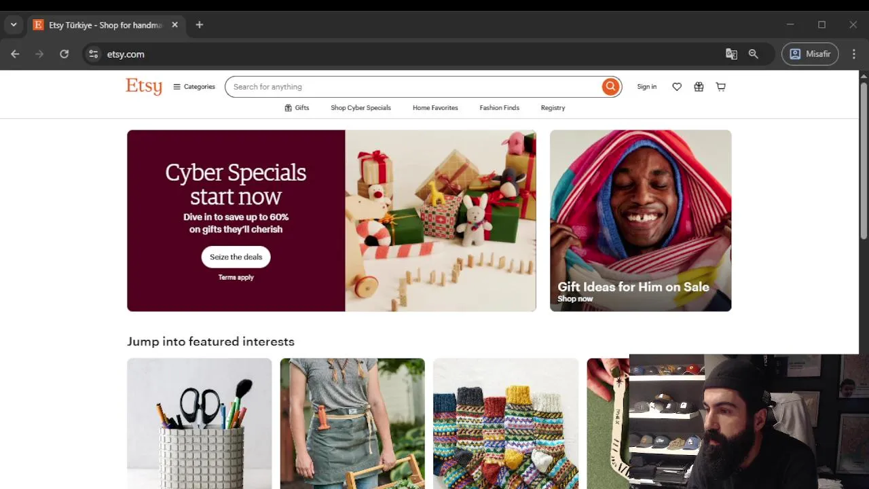Open the Categories hamburger menu
869x489 pixels.
[x=194, y=87]
